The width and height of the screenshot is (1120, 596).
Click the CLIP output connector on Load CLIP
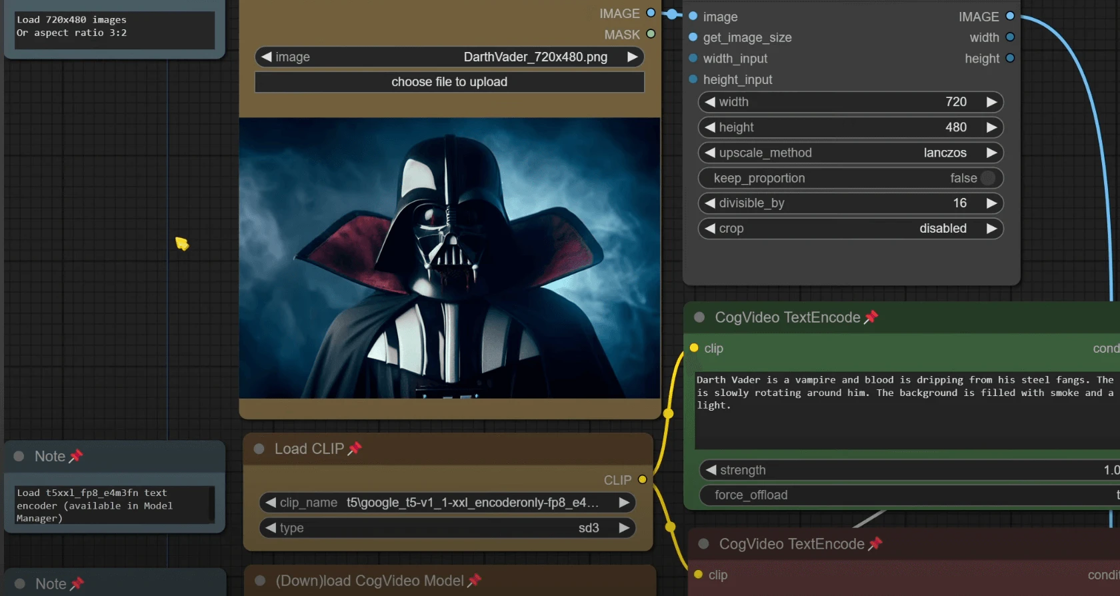[642, 479]
